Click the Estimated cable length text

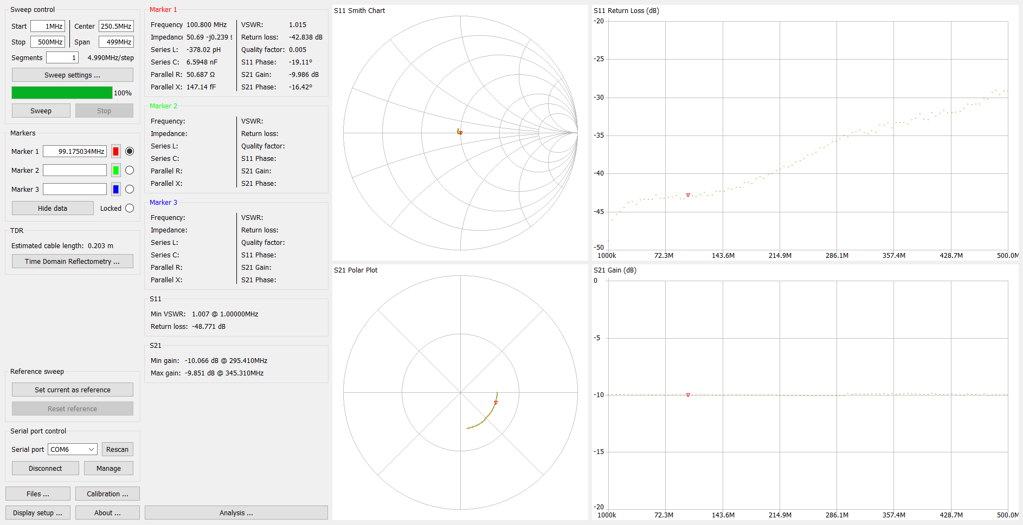click(62, 245)
